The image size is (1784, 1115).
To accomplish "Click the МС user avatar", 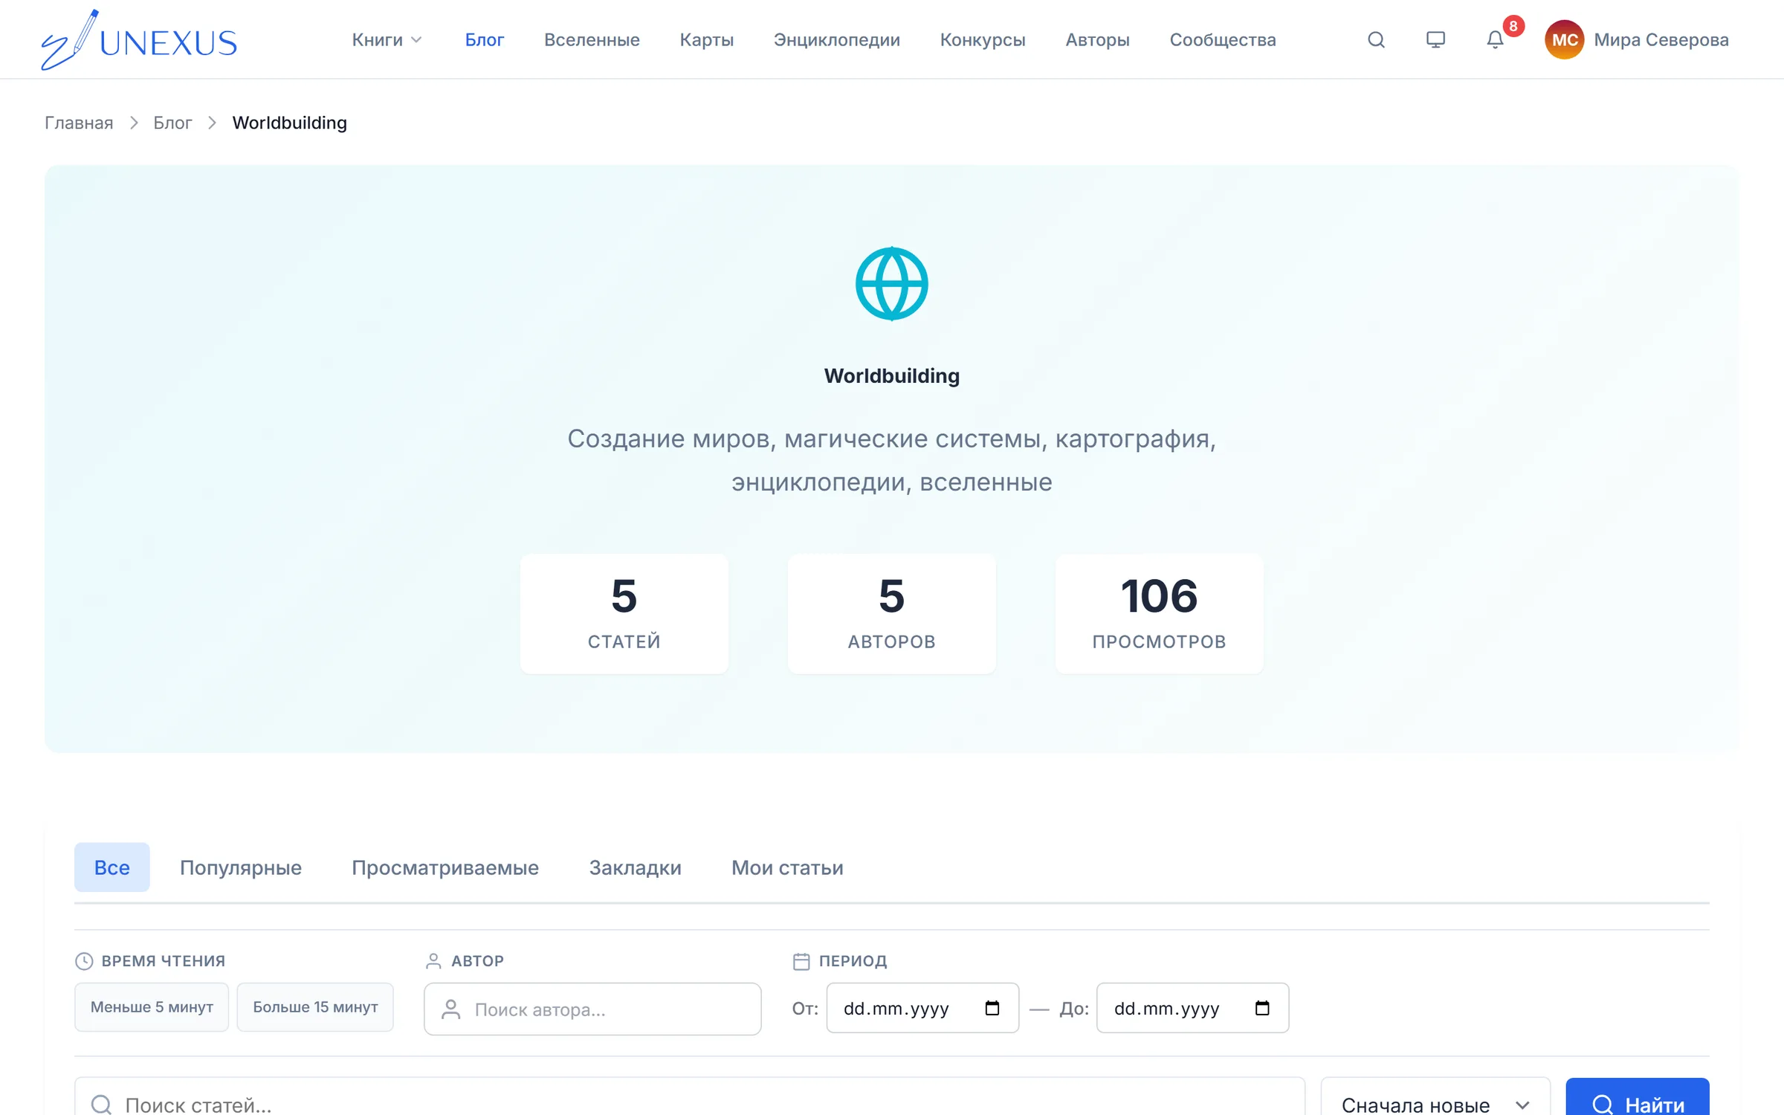I will tap(1564, 39).
